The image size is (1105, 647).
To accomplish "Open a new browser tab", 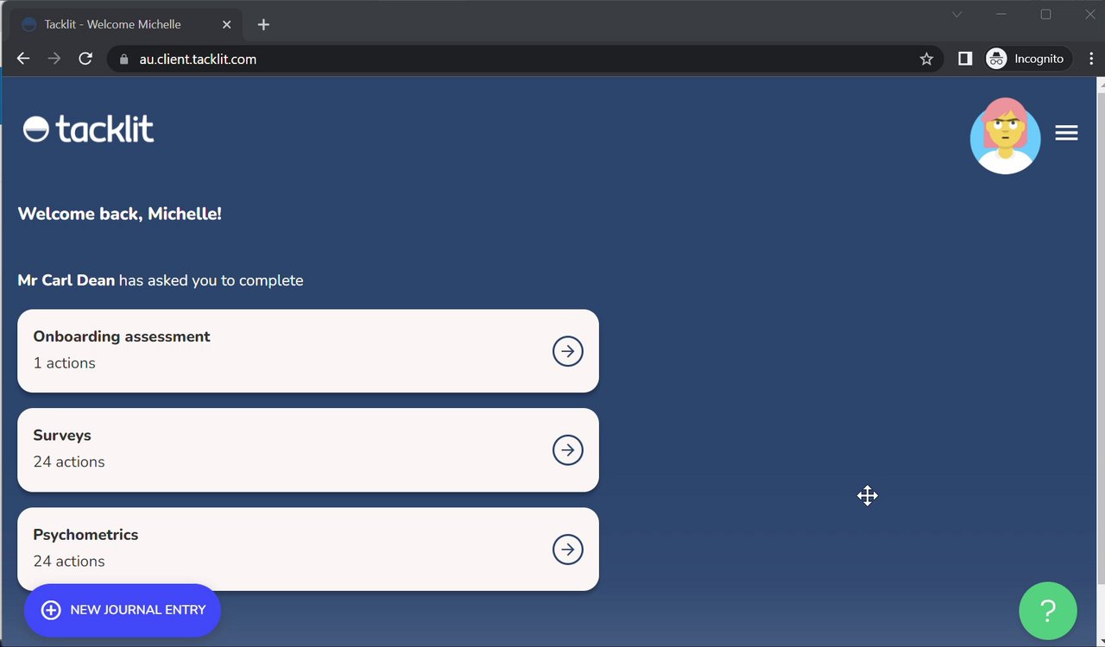I will pos(263,24).
